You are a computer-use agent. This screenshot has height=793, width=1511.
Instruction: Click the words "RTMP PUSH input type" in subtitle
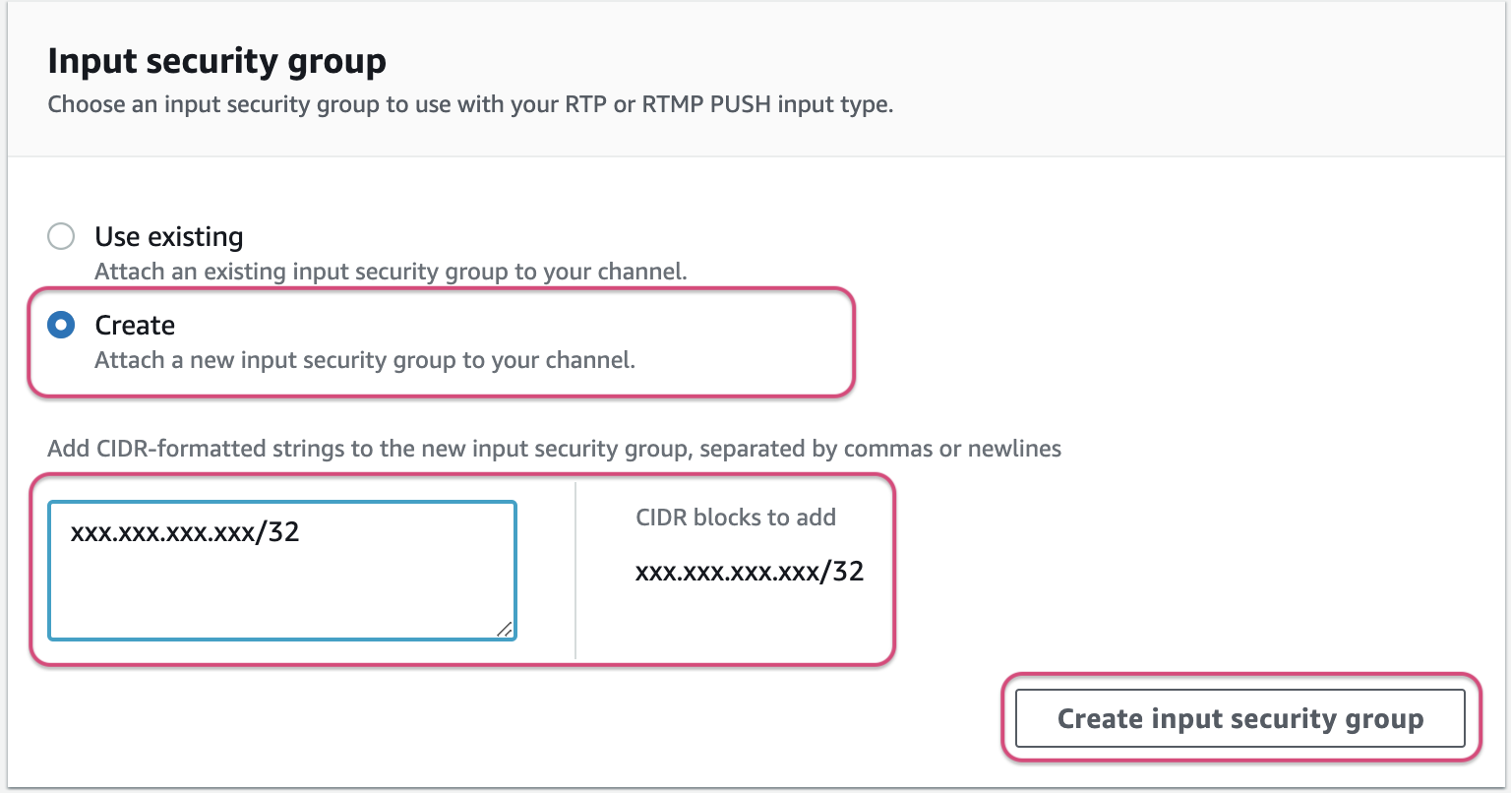[767, 104]
